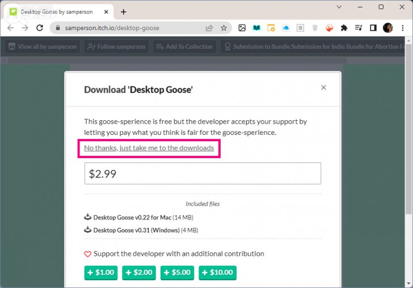Click Add To Collection button
The height and width of the screenshot is (288, 413).
tap(184, 46)
